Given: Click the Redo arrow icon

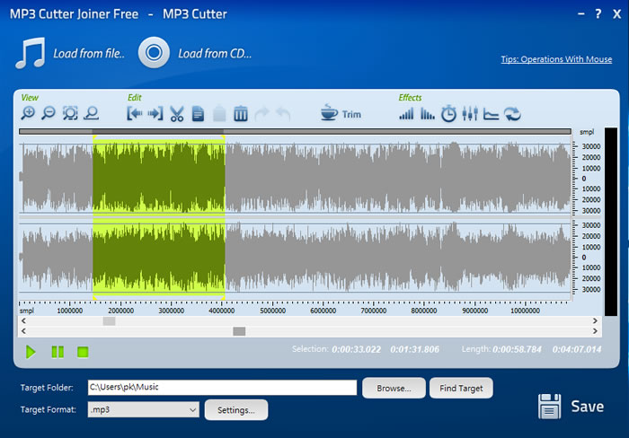Looking at the screenshot, I should point(261,114).
